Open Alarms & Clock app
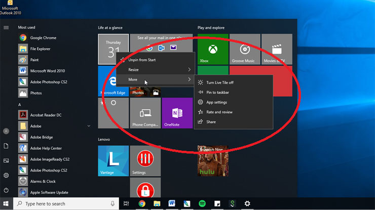This screenshot has width=375, height=210. pyautogui.click(x=43, y=181)
